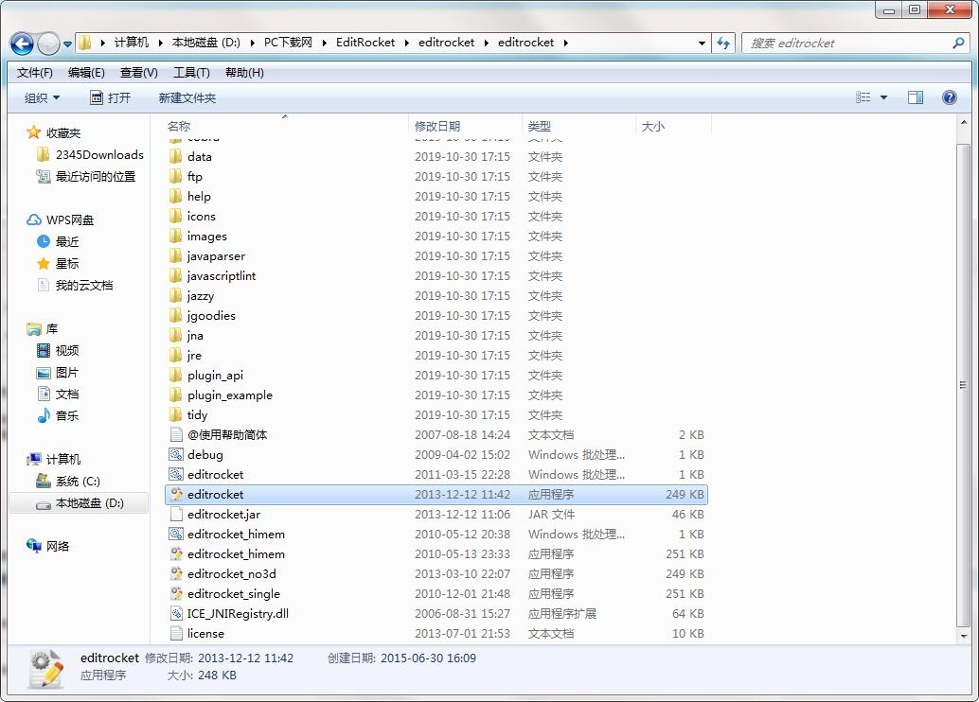This screenshot has height=702, width=979.
Task: Focus the 搜索 editrocket search field
Action: [x=855, y=44]
